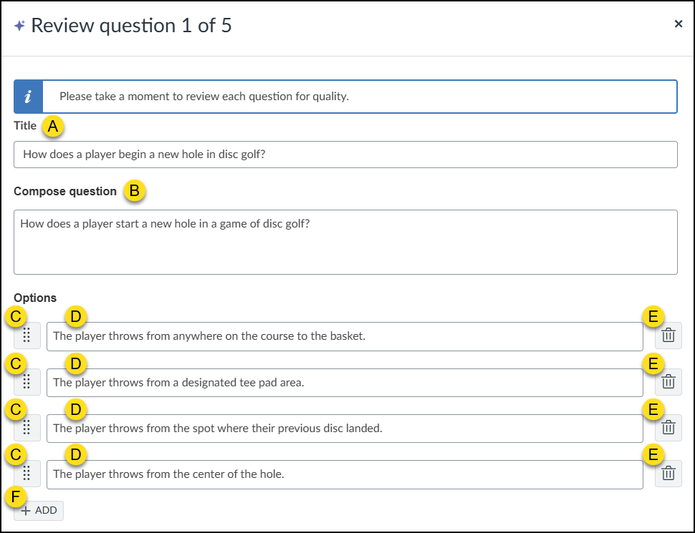The height and width of the screenshot is (533, 695).
Task: Click the info icon in the blue banner
Action: click(28, 96)
